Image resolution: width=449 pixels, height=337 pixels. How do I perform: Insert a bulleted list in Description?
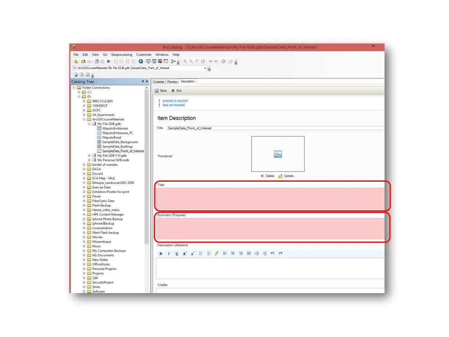[x=201, y=254]
